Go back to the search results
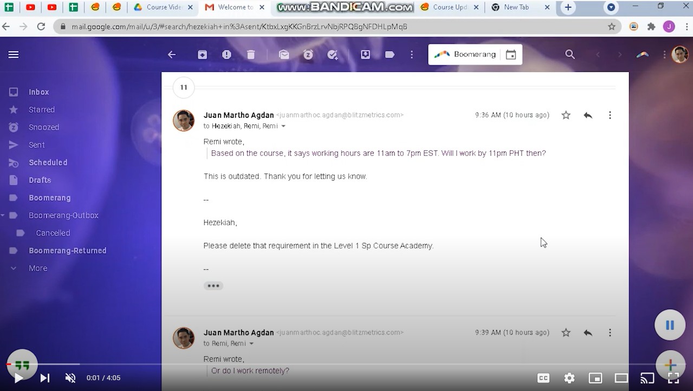Screen dimensions: 693x391 [x=172, y=55]
